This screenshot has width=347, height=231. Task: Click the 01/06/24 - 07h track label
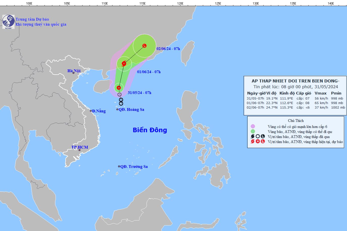click(x=149, y=72)
